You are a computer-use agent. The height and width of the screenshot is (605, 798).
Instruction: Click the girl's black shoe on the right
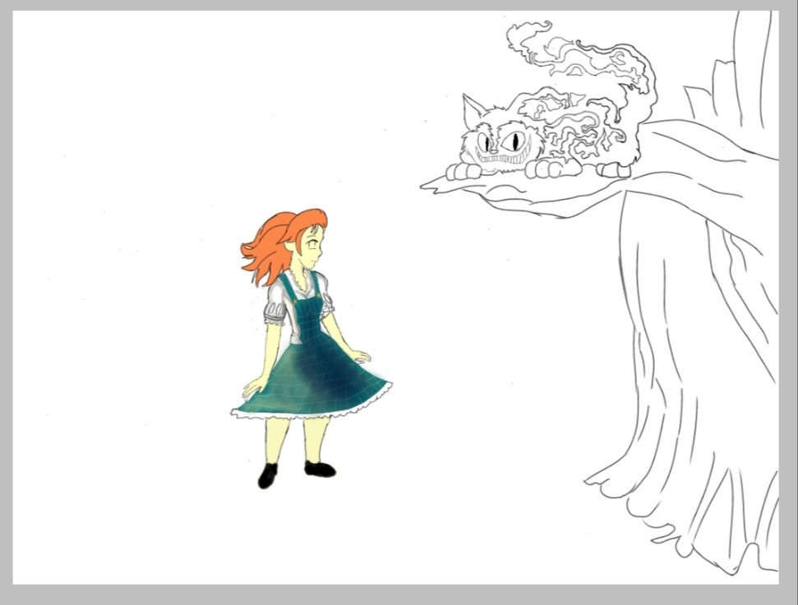coord(321,469)
